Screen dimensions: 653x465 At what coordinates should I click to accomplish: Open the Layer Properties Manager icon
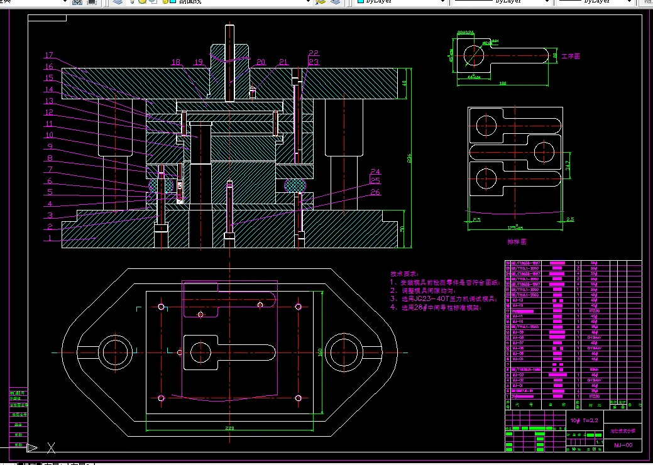pyautogui.click(x=118, y=2)
